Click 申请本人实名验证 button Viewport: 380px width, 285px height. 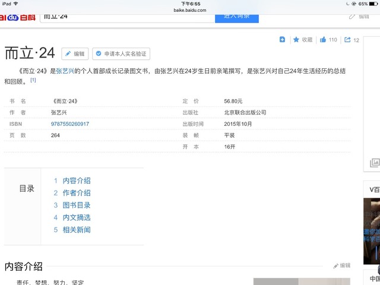pos(121,54)
